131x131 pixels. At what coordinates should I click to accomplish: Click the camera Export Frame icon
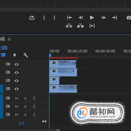pyautogui.click(x=129, y=17)
